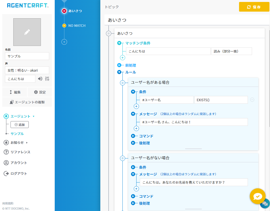Open the yellow chat test button
The image size is (270, 211).
257,196
